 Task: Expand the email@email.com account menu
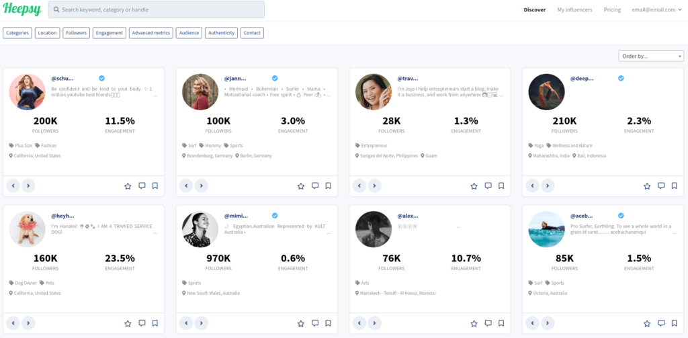(x=656, y=10)
